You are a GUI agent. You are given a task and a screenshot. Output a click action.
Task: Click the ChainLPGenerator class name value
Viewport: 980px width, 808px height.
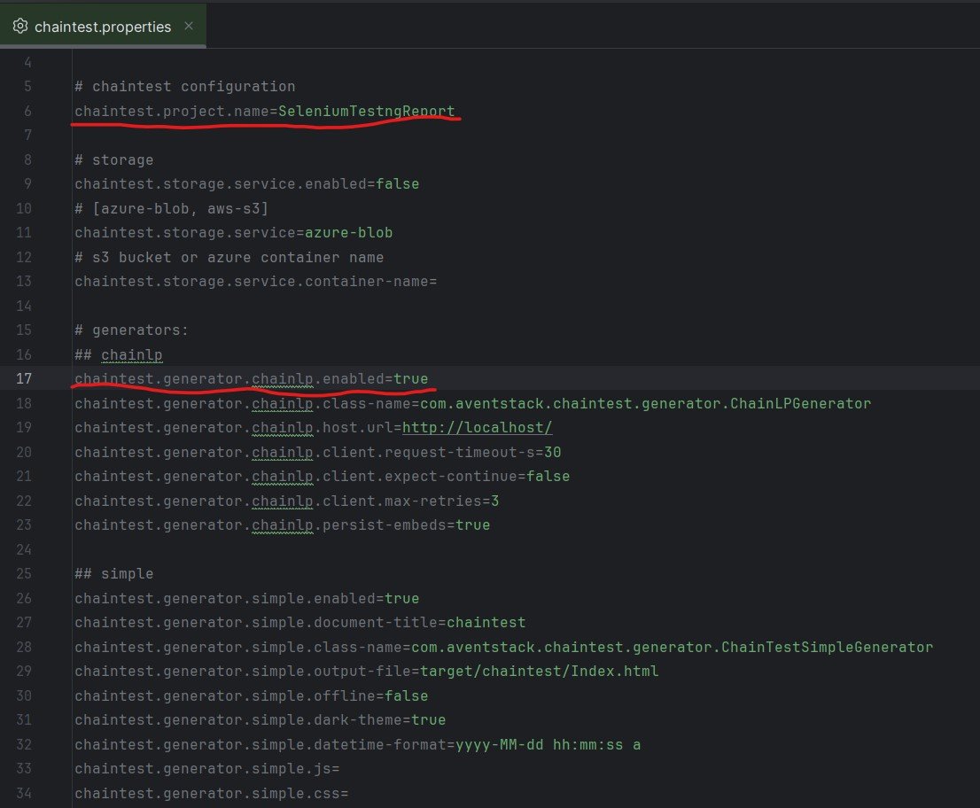tap(645, 404)
